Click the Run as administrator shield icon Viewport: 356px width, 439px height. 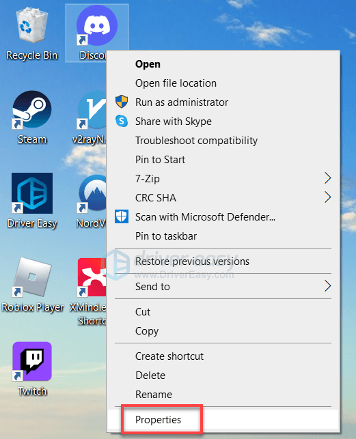(x=122, y=102)
